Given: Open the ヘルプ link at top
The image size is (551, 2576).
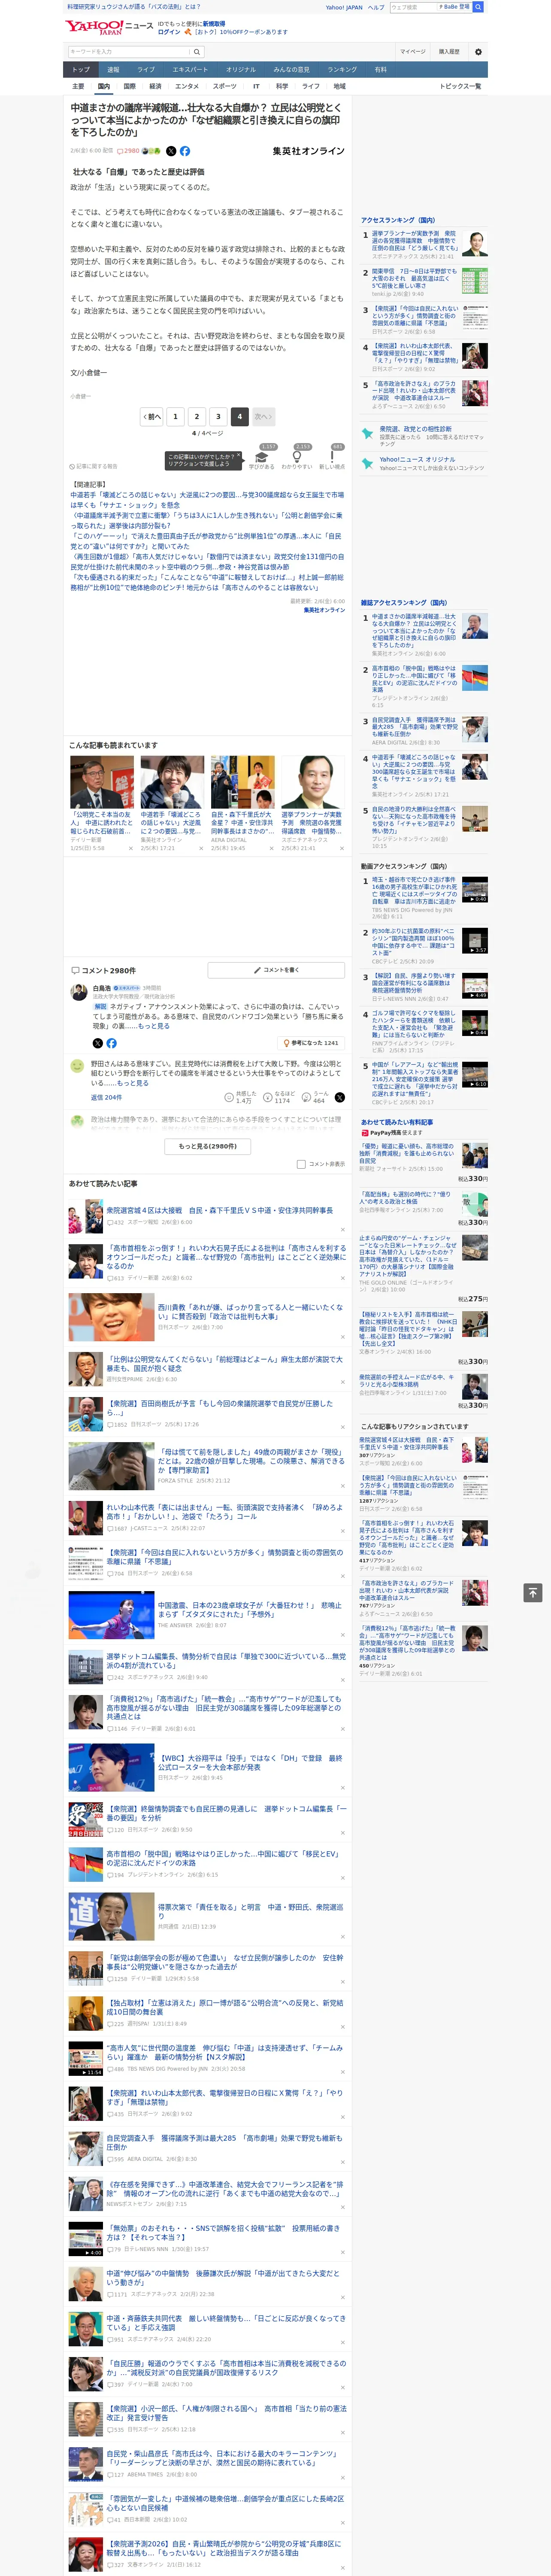Looking at the screenshot, I should tap(375, 7).
